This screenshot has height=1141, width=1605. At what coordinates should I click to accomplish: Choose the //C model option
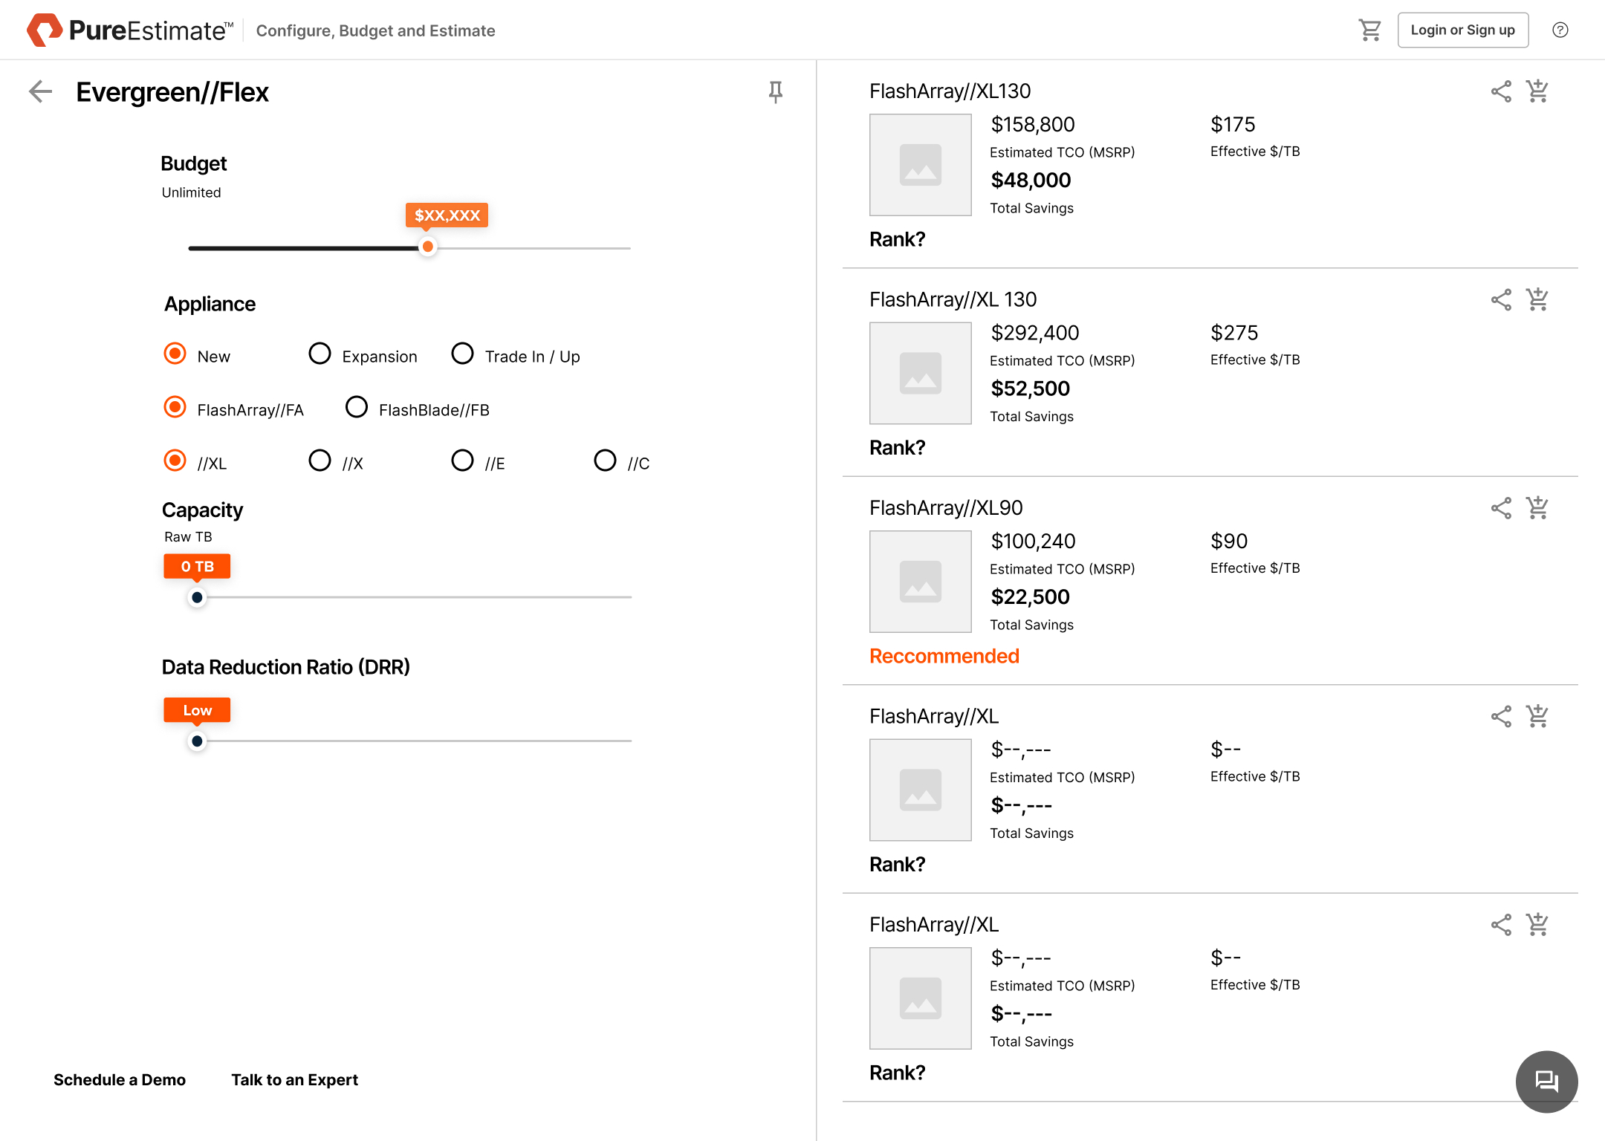605,461
